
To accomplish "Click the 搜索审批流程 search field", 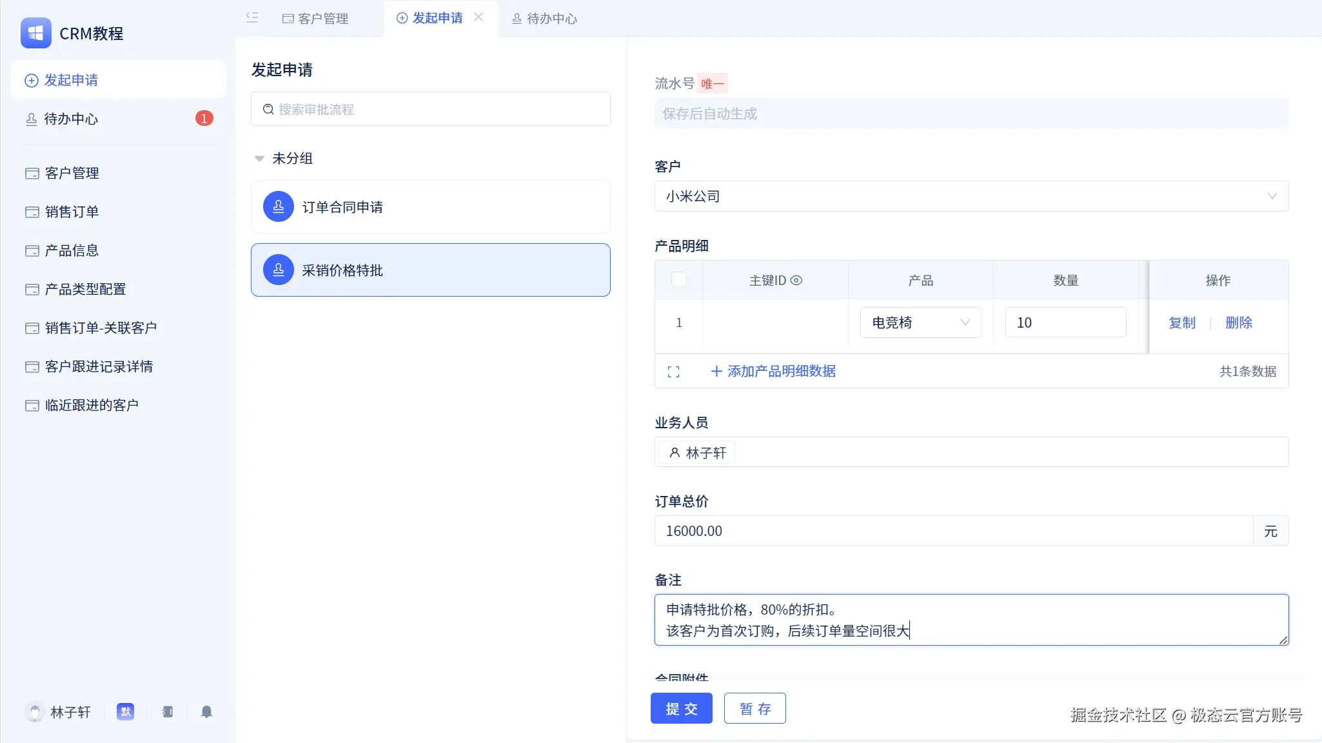I will click(x=431, y=109).
